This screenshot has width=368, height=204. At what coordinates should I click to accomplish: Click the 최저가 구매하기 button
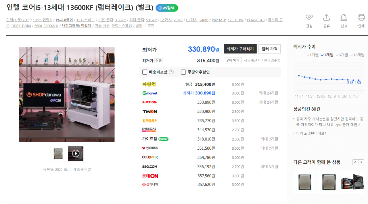click(240, 49)
